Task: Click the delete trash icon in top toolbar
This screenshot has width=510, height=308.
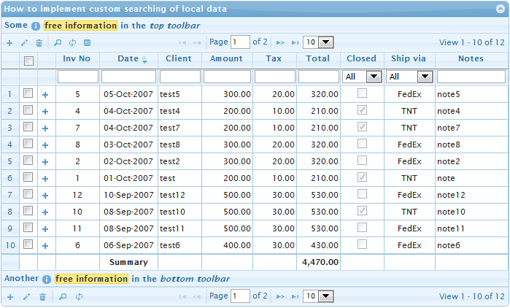Action: pos(39,43)
